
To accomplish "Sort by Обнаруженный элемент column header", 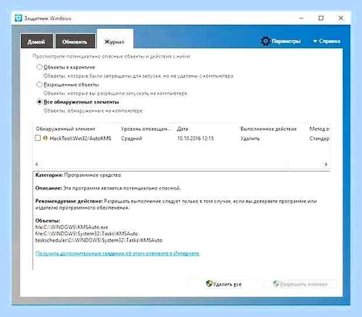I will 65,129.
